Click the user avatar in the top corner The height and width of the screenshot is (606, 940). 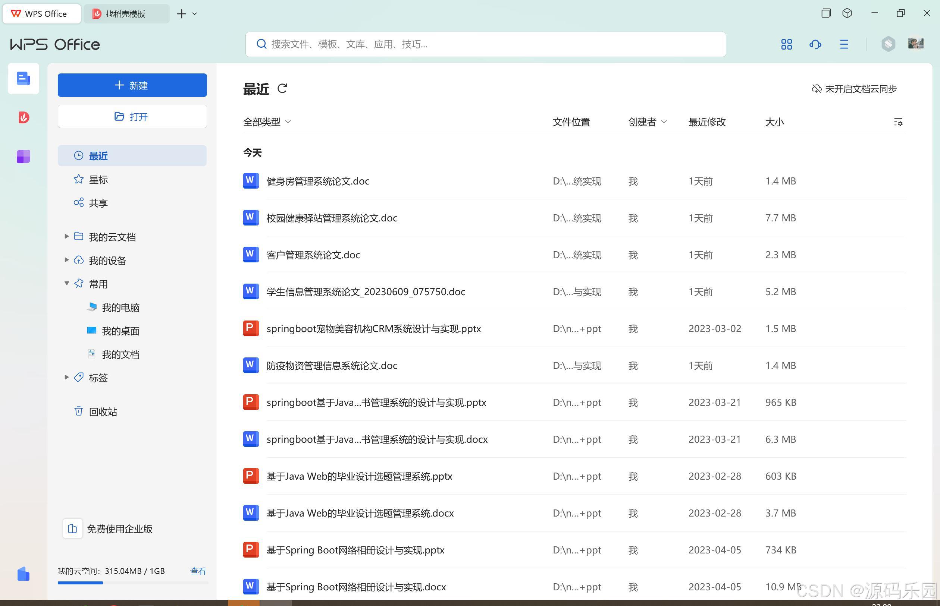point(916,44)
